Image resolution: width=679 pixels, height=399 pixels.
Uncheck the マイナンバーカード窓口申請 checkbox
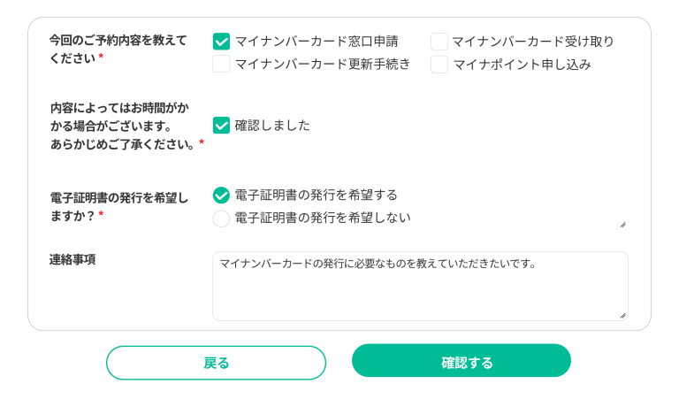[221, 42]
